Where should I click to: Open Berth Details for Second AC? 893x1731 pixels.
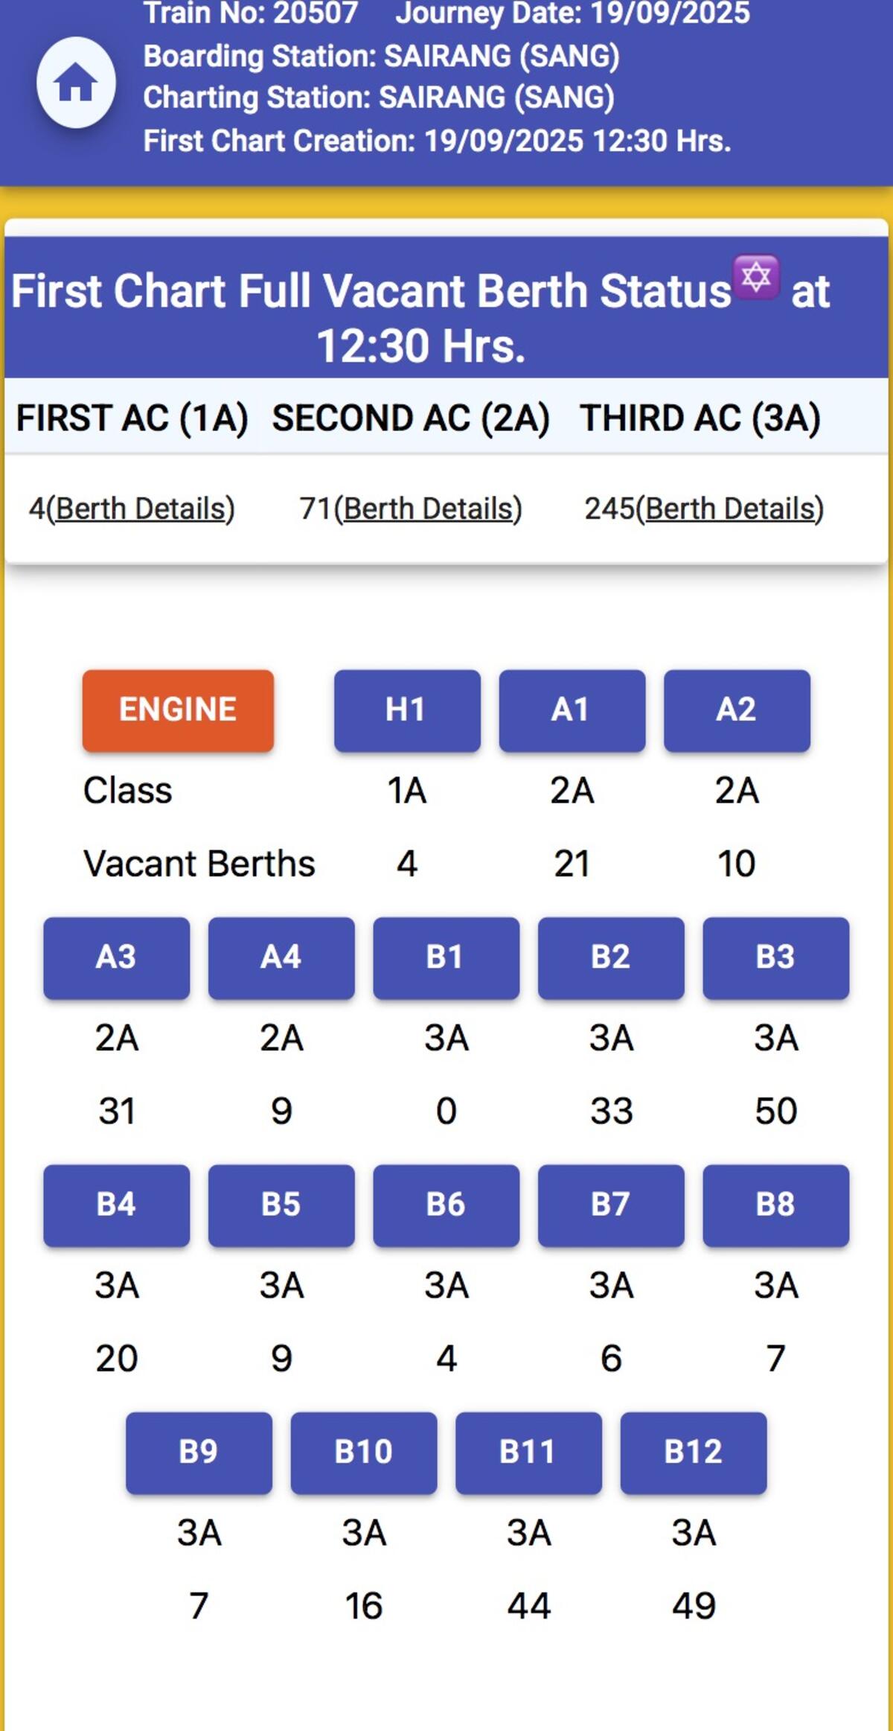(428, 509)
